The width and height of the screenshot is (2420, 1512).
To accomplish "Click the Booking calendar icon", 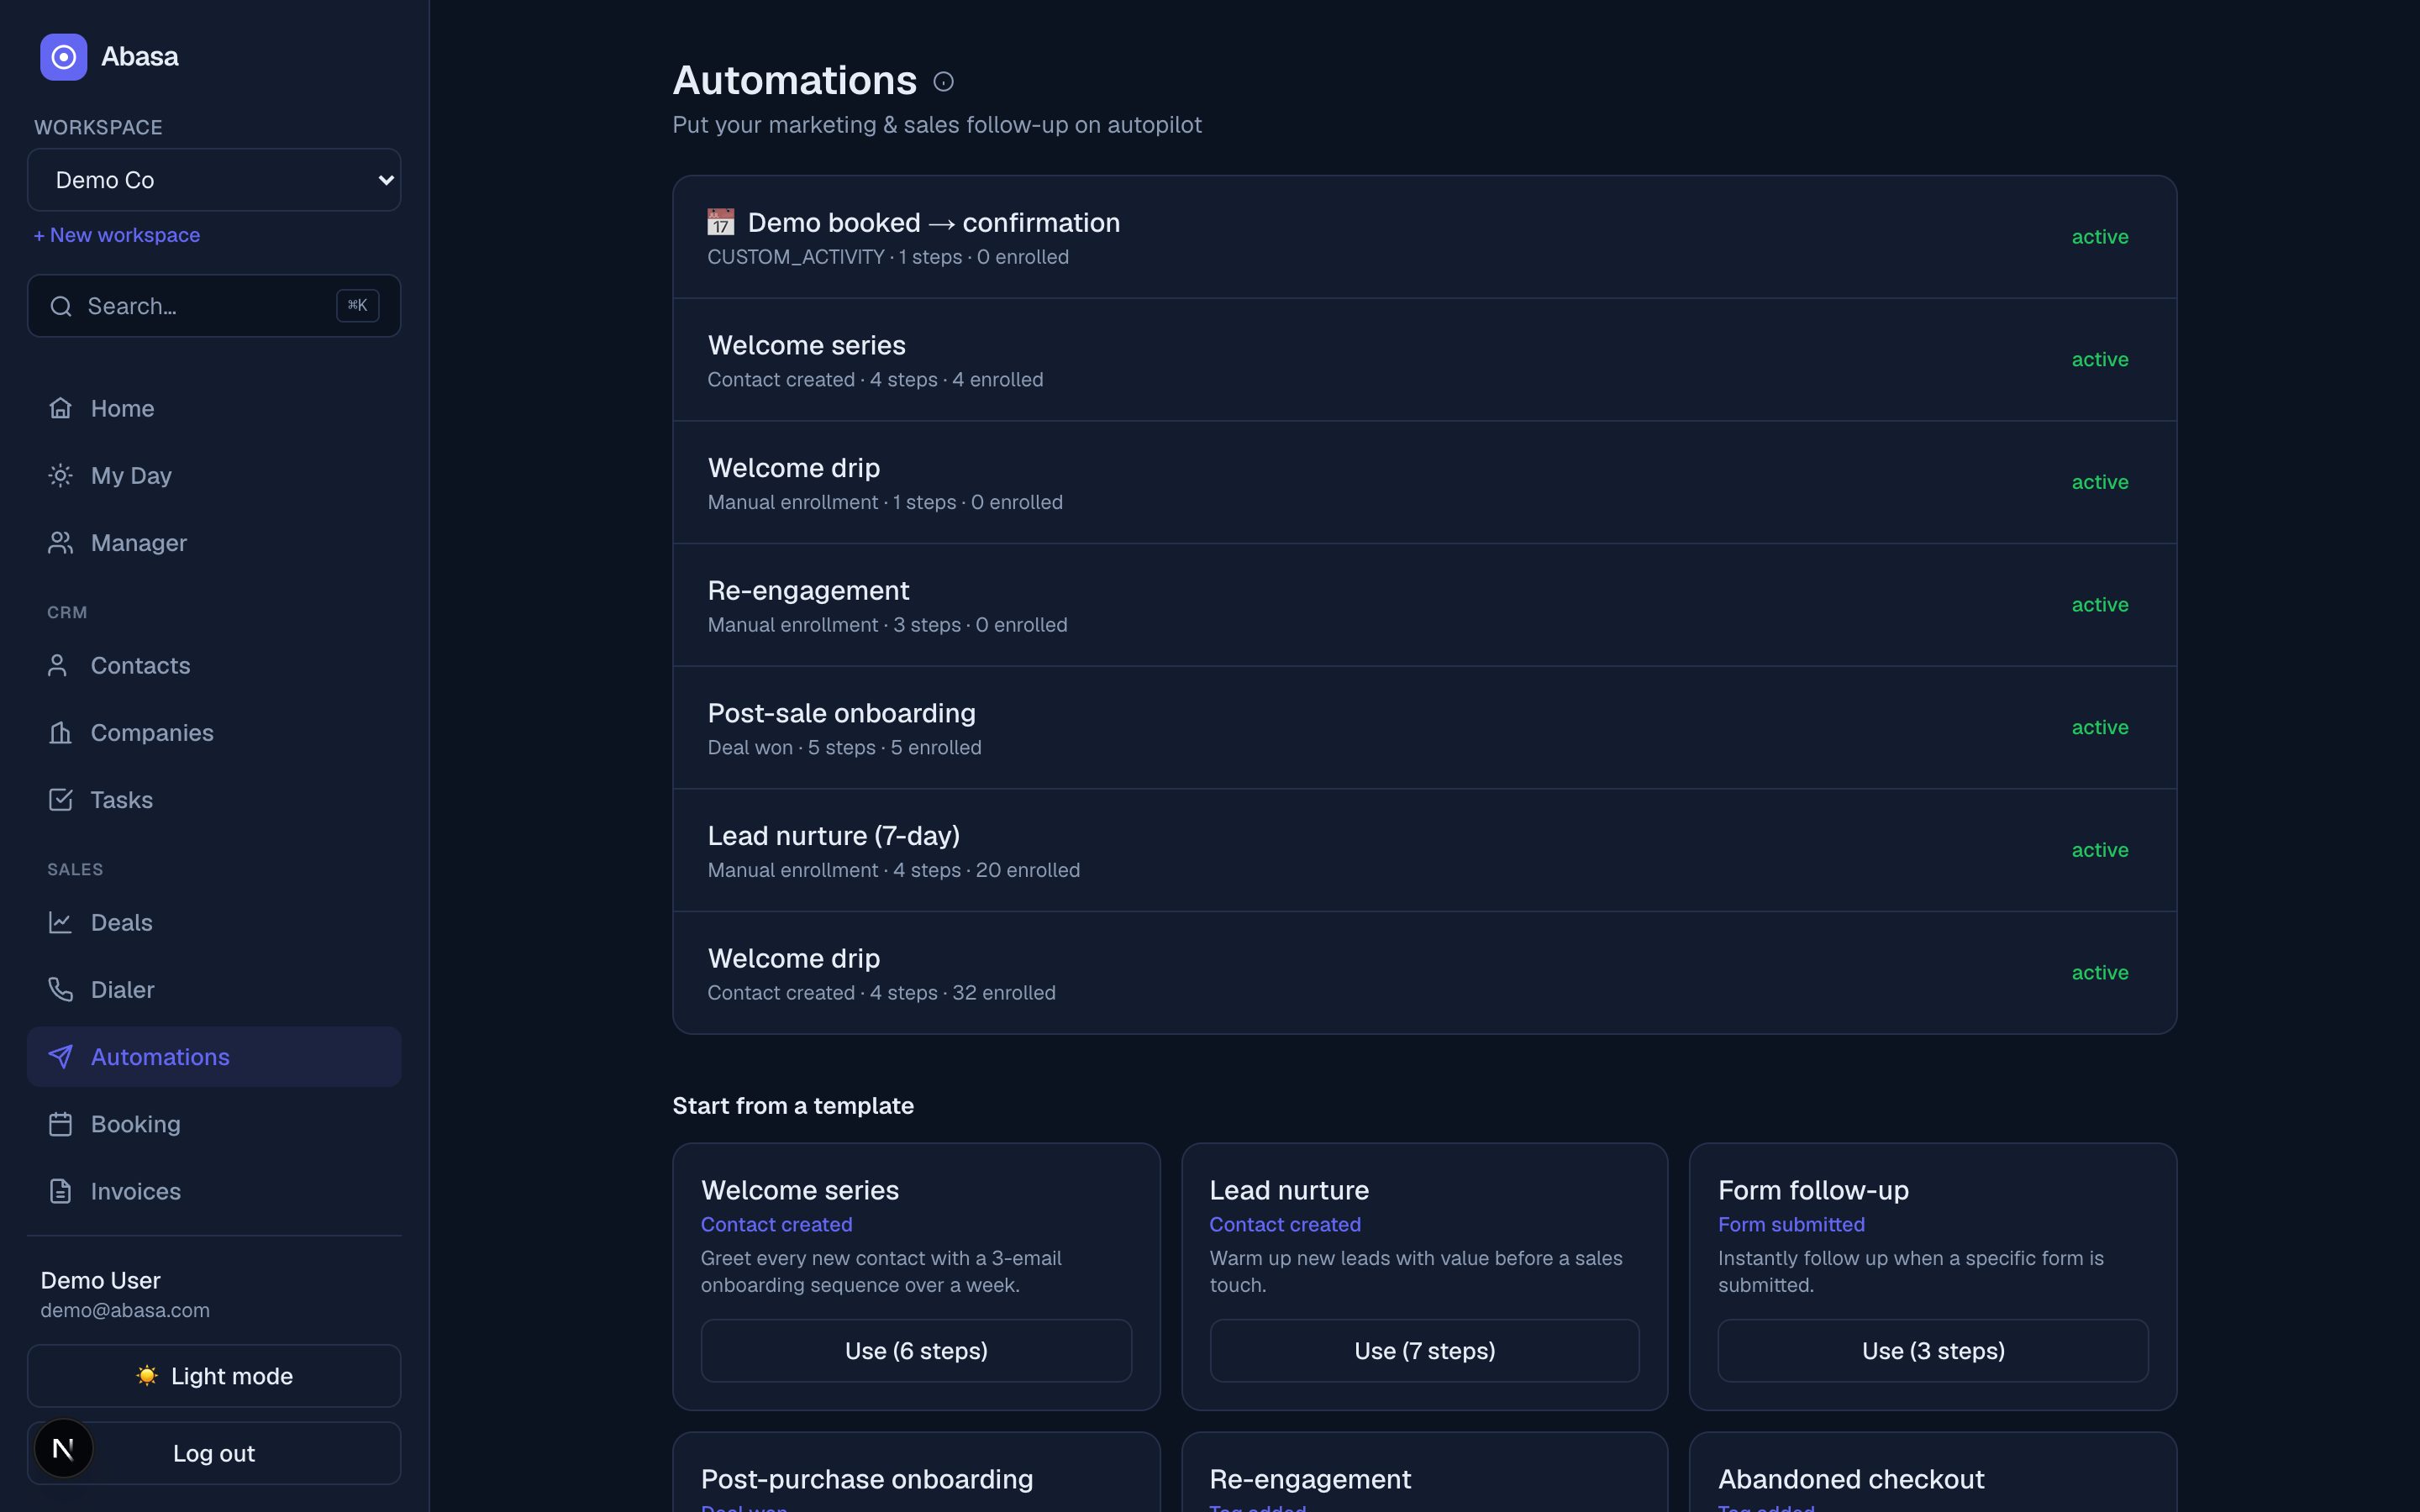I will click(x=60, y=1124).
